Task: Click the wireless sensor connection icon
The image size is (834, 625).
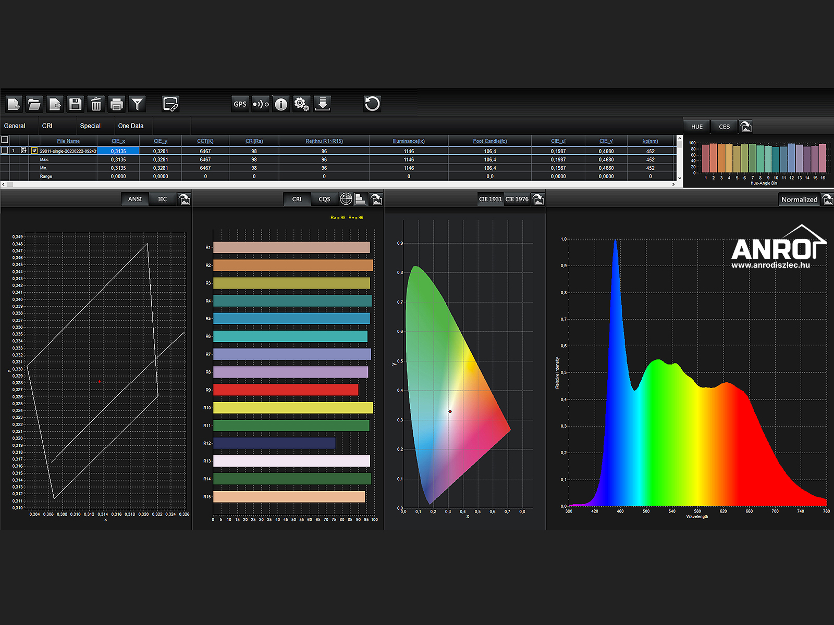Action: coord(261,104)
